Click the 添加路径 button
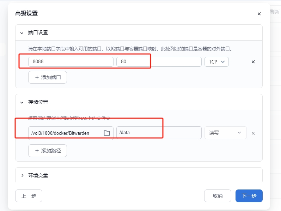 coord(48,151)
